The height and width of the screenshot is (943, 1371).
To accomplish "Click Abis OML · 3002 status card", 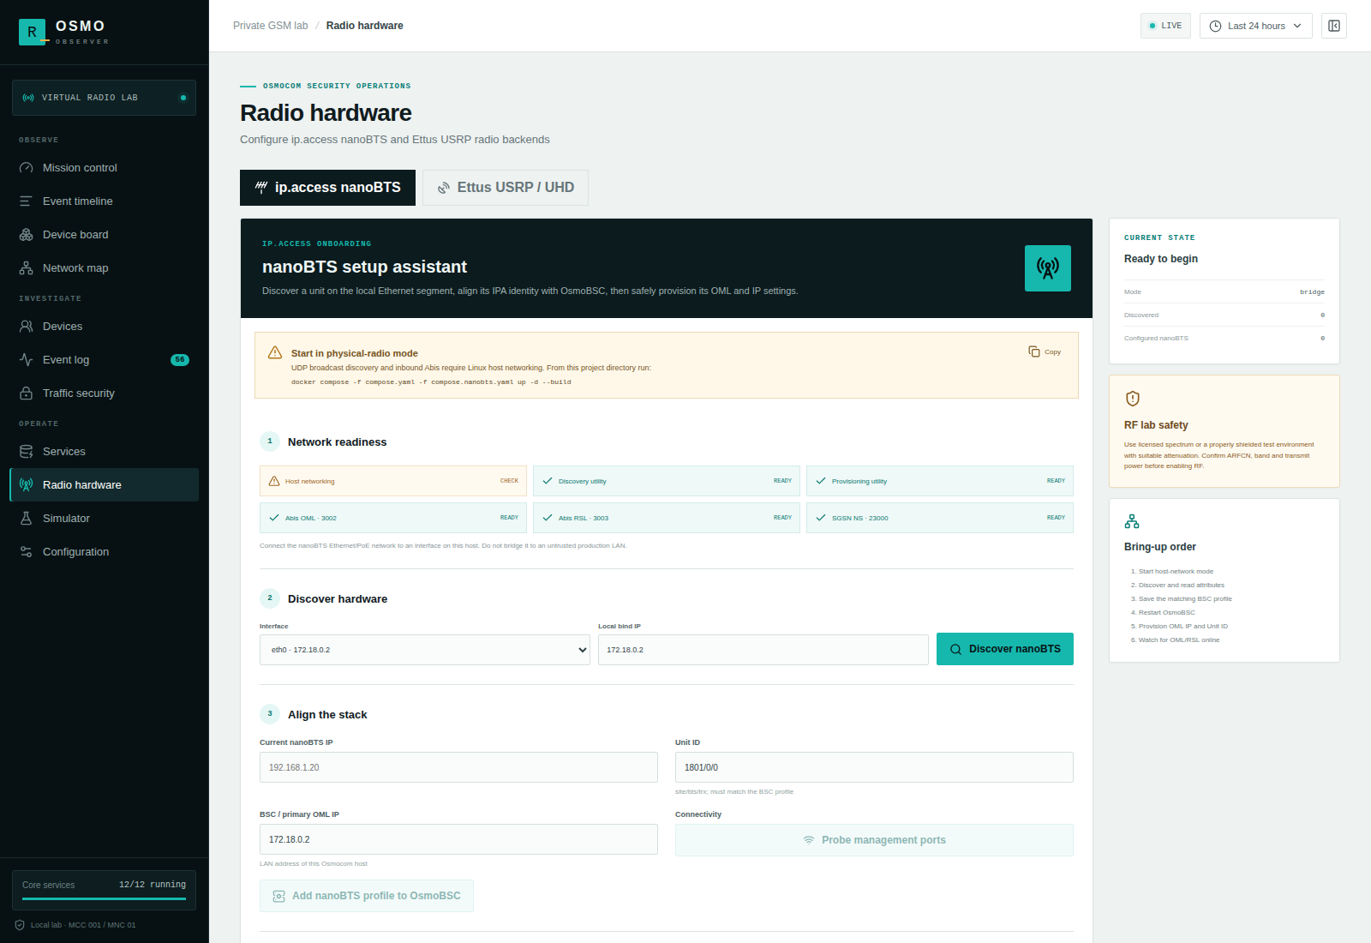I will [393, 518].
